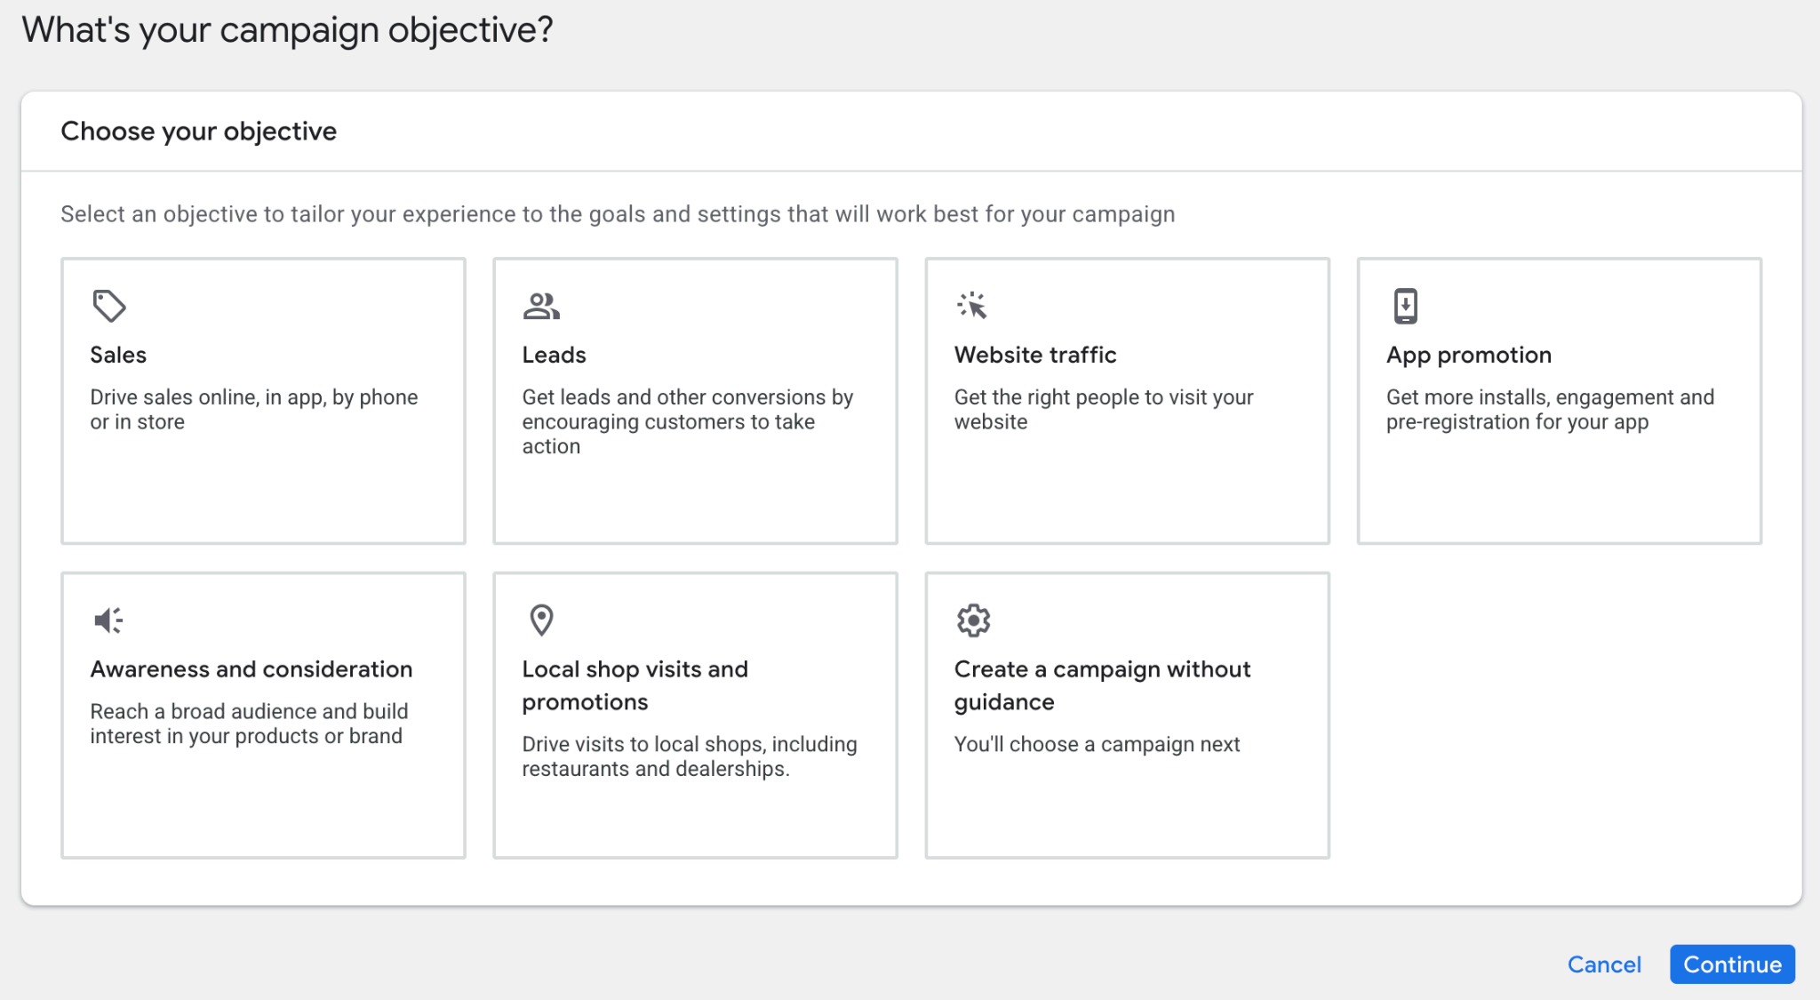This screenshot has height=1000, width=1820.
Task: Click the gear icon for campaign without guidance
Action: (x=973, y=620)
